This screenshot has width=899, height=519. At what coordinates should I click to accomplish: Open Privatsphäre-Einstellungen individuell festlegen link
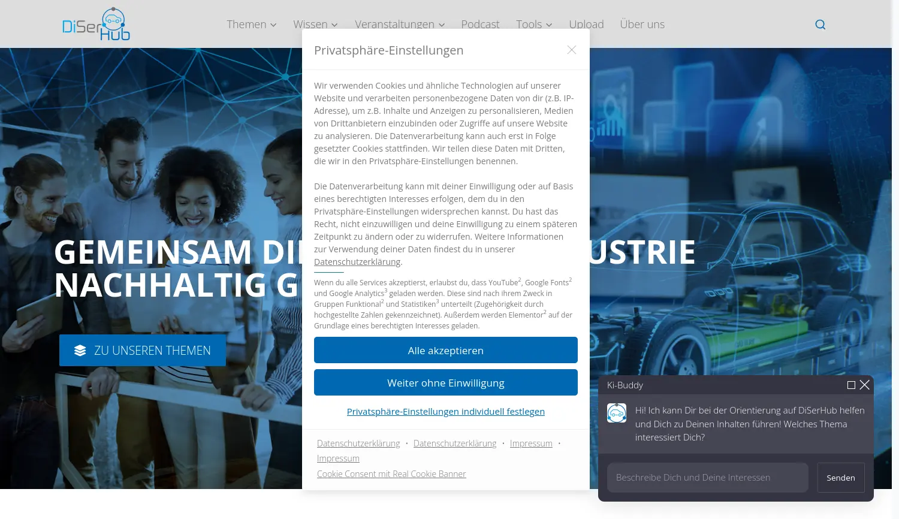[446, 412]
